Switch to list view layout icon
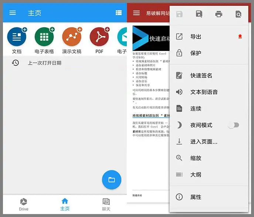Image resolution: width=254 pixels, height=217 pixels. click(x=118, y=13)
